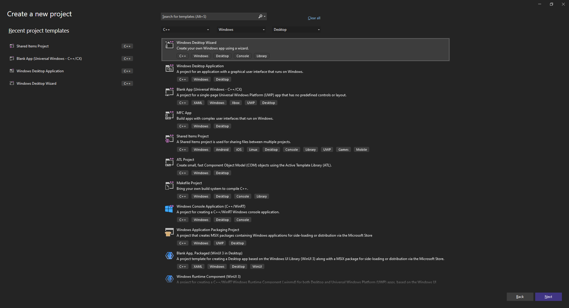This screenshot has width=569, height=308.
Task: Click the Shared Items Project template icon
Action: click(x=169, y=138)
